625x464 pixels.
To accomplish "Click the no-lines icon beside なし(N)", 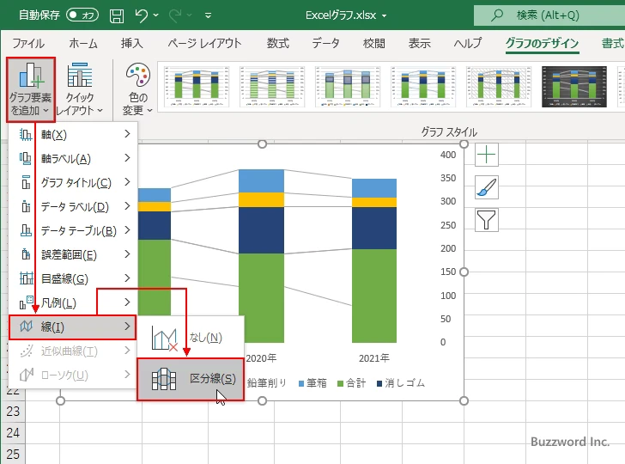I will (x=164, y=339).
